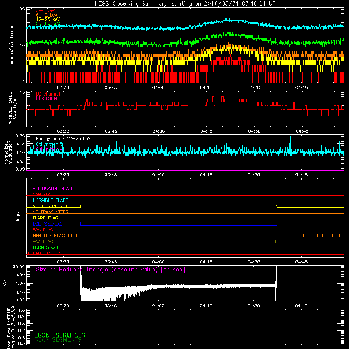
Task: Select the 3-6 keV legend label
Action: pyautogui.click(x=45, y=10)
